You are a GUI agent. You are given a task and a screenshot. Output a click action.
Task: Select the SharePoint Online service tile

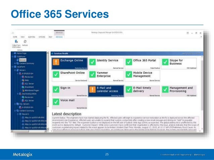coord(70,76)
